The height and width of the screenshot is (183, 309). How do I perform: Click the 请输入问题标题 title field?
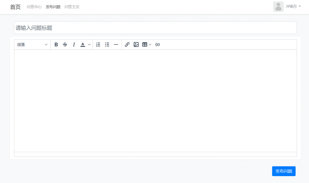tap(155, 28)
